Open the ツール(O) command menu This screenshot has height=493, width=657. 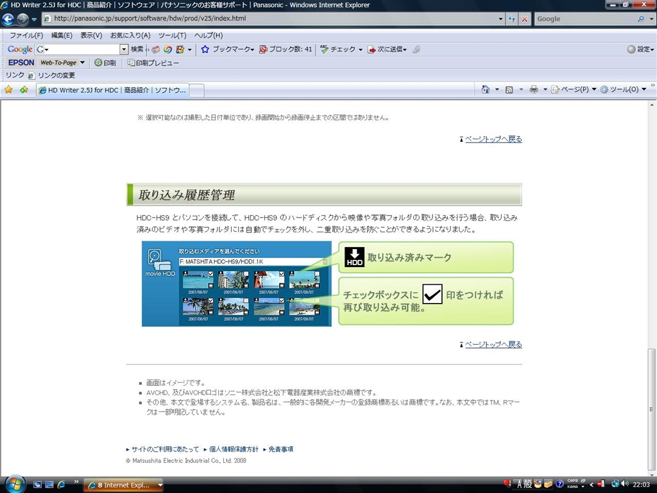pos(623,89)
